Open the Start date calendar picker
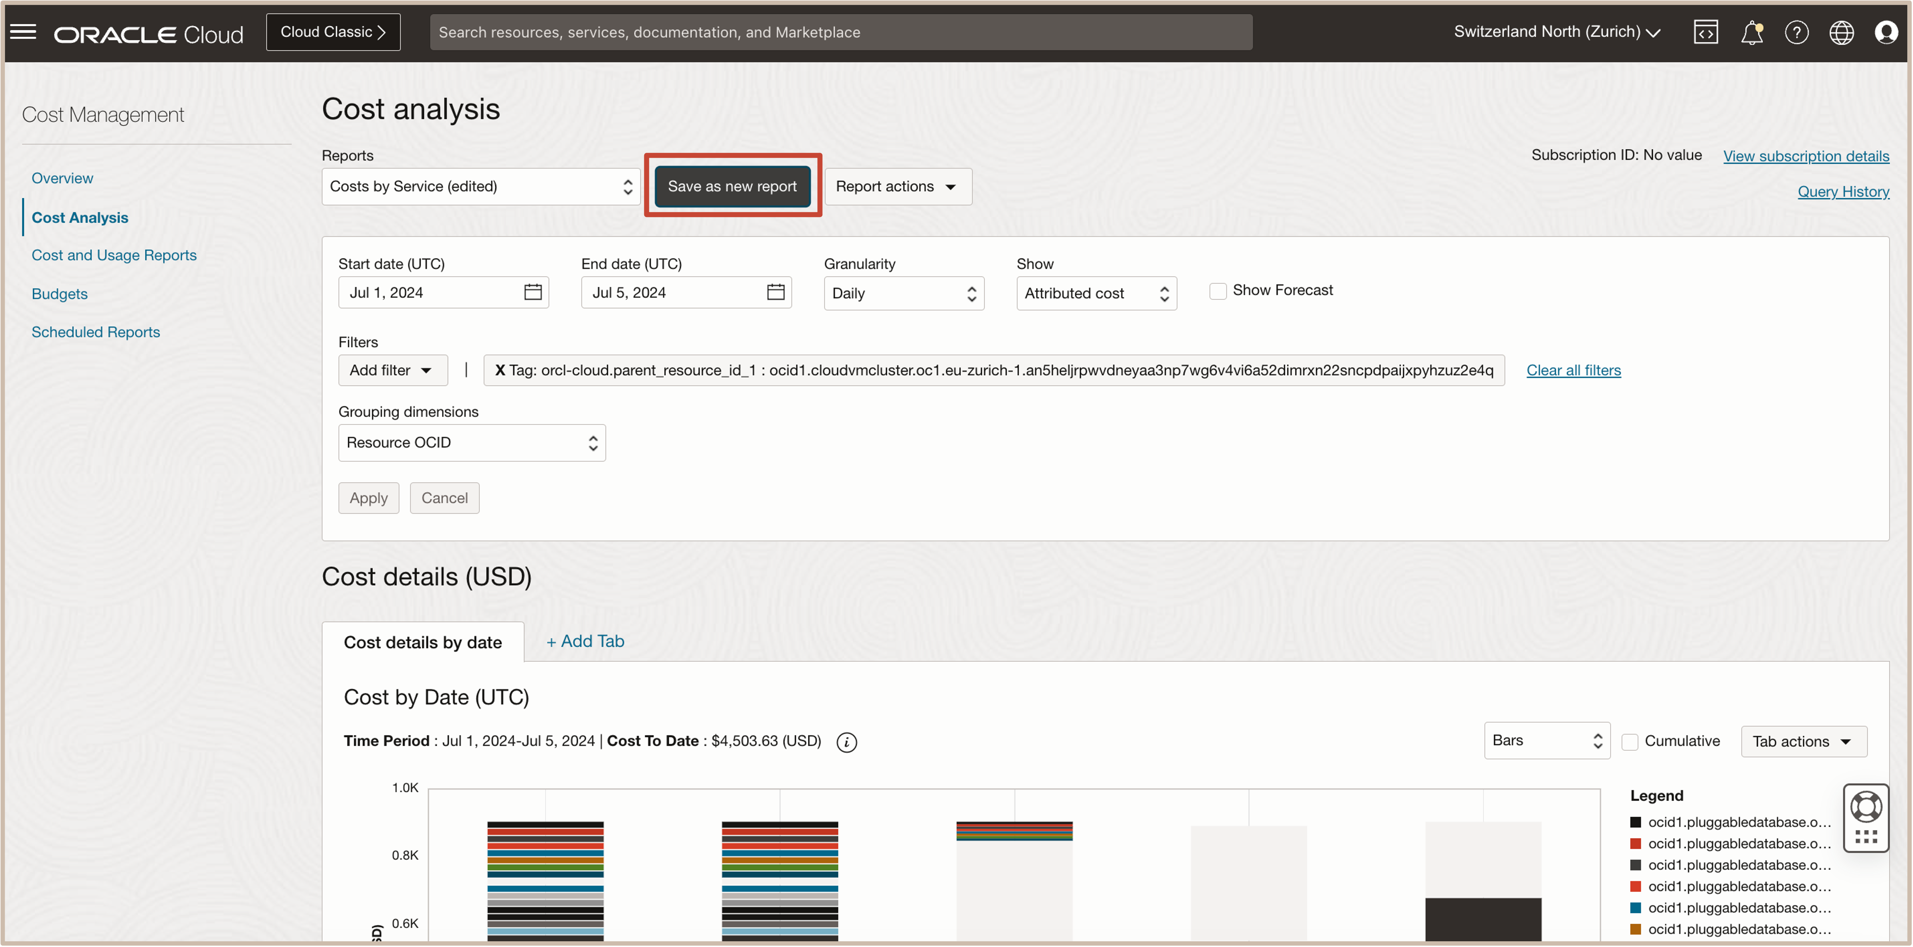Screen dimensions: 1913x947 [x=533, y=292]
